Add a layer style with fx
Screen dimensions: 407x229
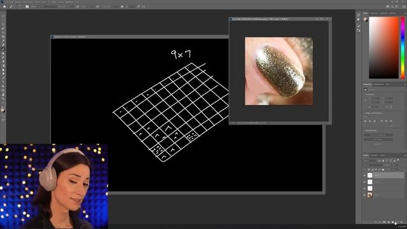[x=380, y=222]
